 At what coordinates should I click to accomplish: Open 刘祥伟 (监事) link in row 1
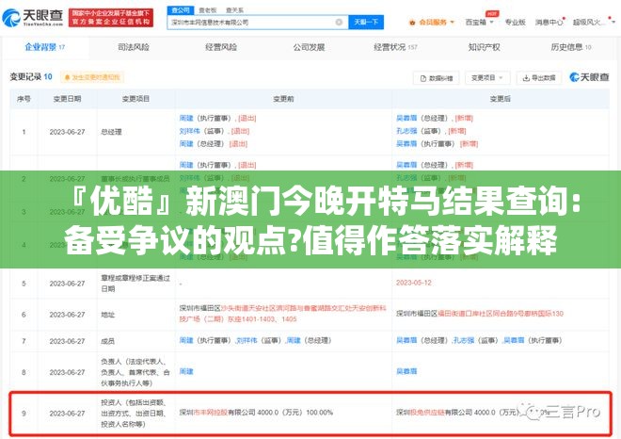click(190, 131)
